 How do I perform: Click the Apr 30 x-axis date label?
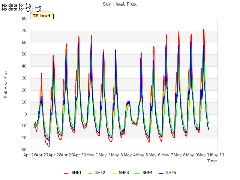point(80,155)
